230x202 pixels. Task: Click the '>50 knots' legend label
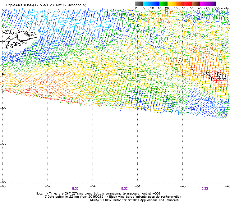[221, 8]
